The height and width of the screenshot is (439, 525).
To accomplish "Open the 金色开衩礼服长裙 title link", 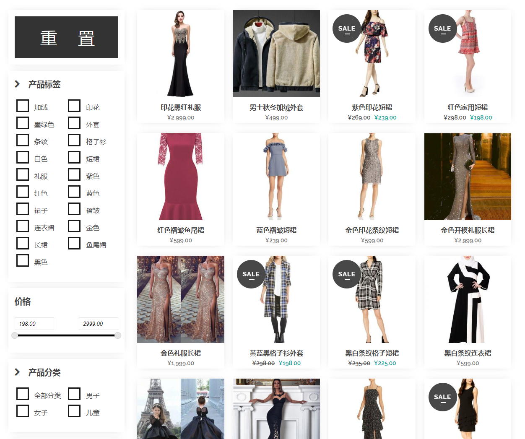I will (468, 230).
